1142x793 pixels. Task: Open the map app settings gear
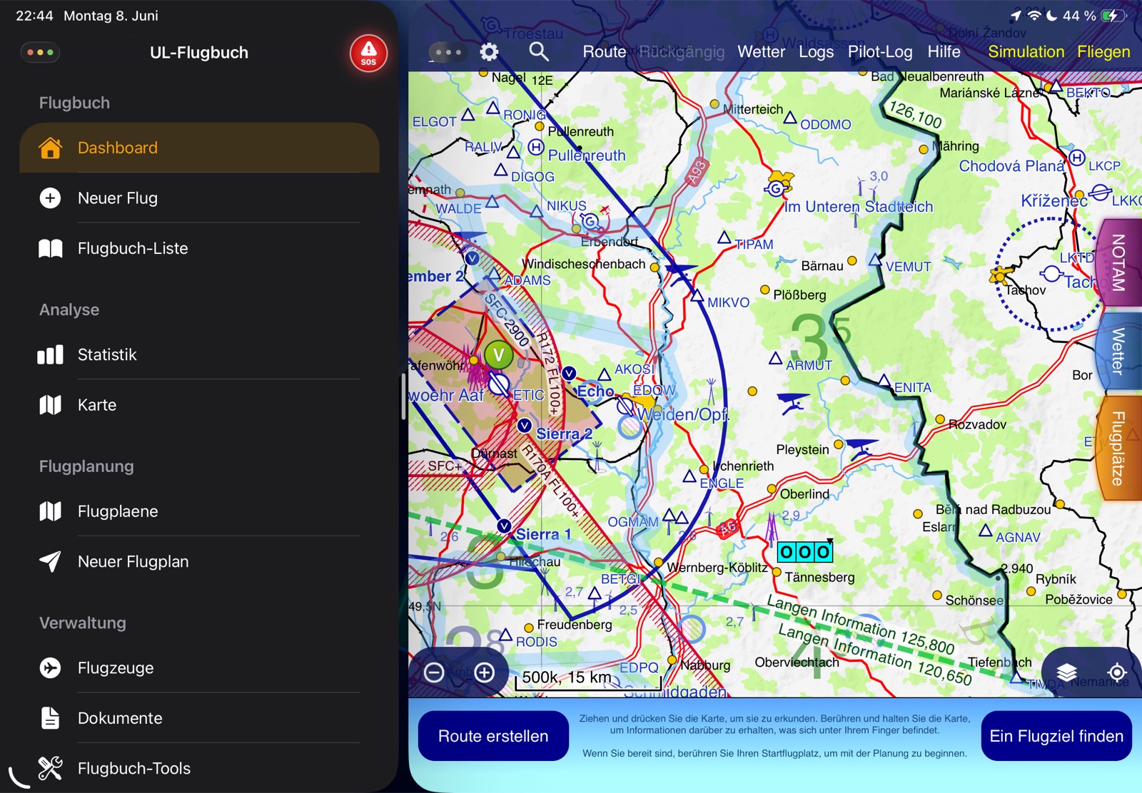(489, 51)
